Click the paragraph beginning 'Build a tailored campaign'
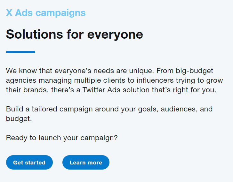This screenshot has width=233, height=182. [109, 114]
